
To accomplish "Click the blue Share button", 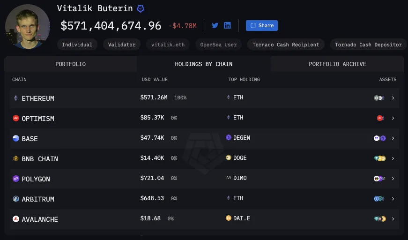I will pos(262,25).
